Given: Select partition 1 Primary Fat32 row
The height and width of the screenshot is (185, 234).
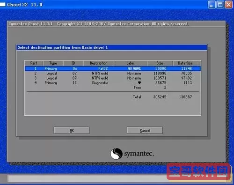Looking at the screenshot, I should (113, 68).
